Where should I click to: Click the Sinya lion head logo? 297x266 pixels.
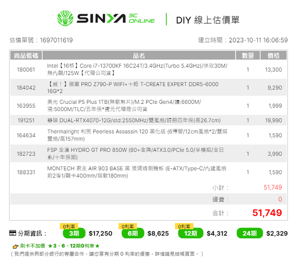[x=65, y=18]
